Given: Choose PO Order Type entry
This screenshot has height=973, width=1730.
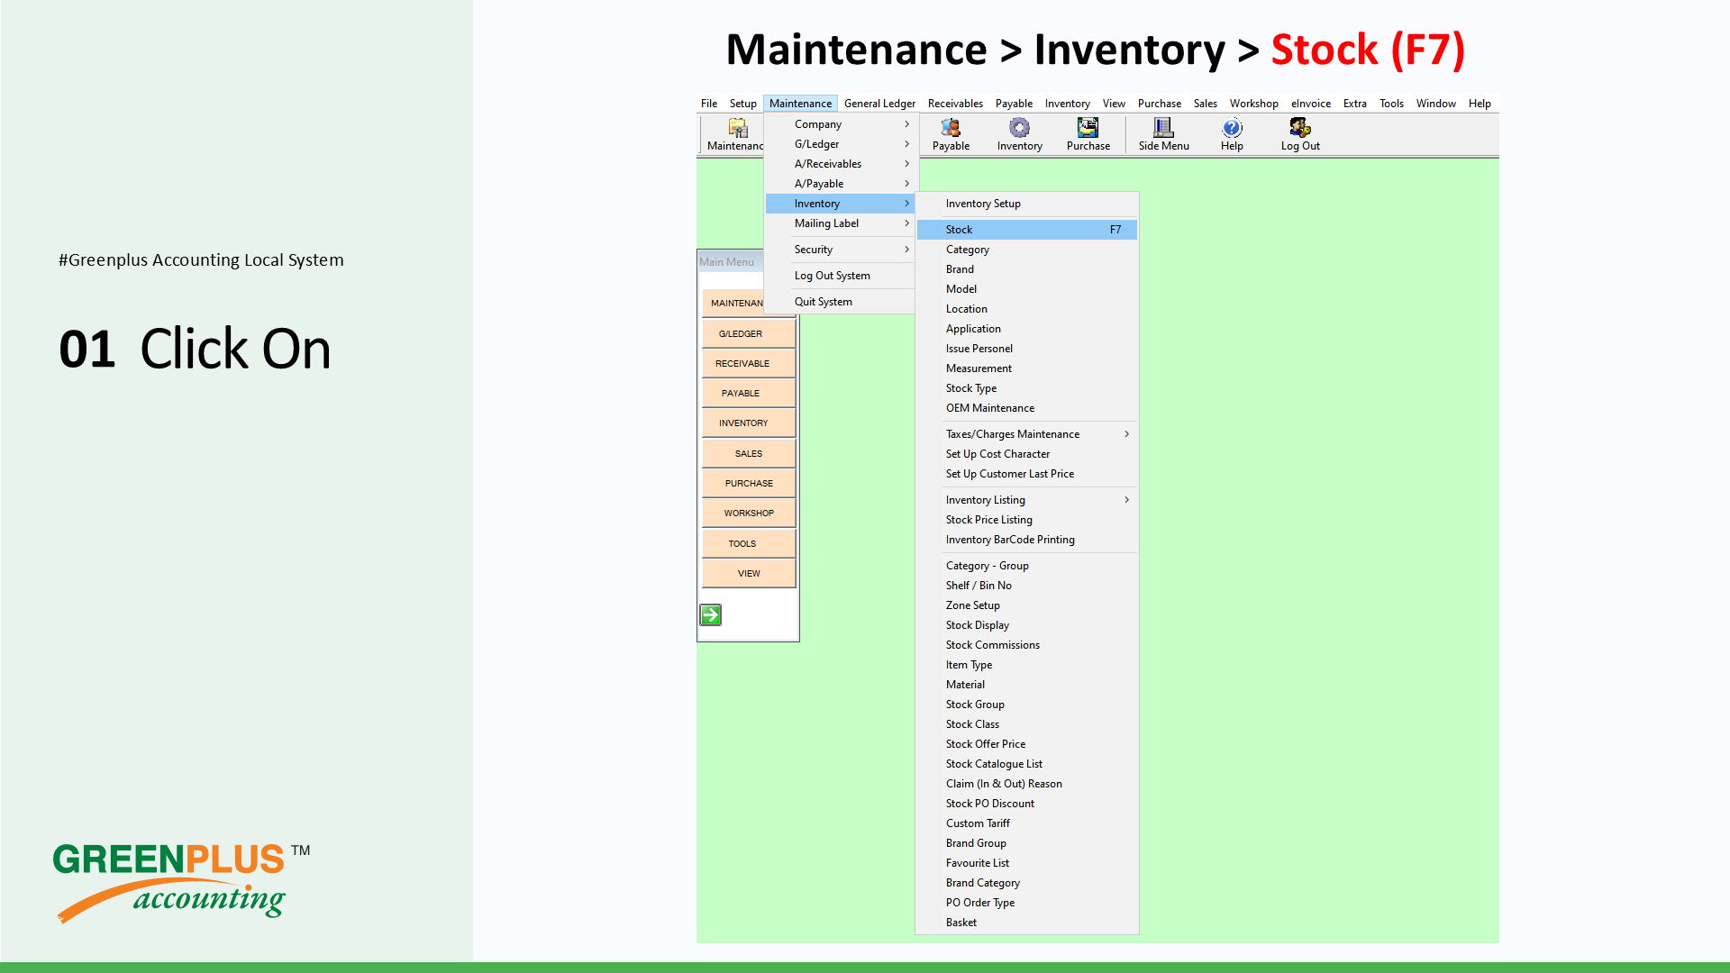Looking at the screenshot, I should click(1027, 903).
